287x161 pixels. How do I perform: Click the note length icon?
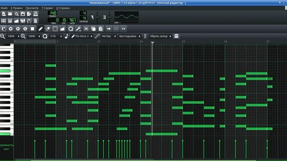(x=66, y=36)
